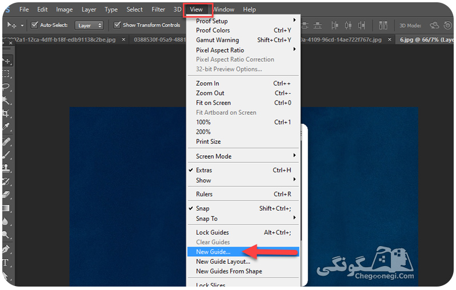Select the Horizontal Type tool

6,263
